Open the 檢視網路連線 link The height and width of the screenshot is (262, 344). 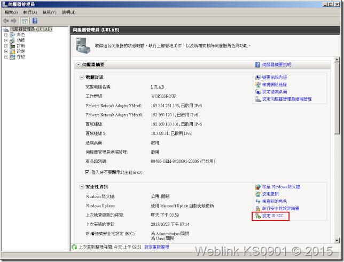275,84
